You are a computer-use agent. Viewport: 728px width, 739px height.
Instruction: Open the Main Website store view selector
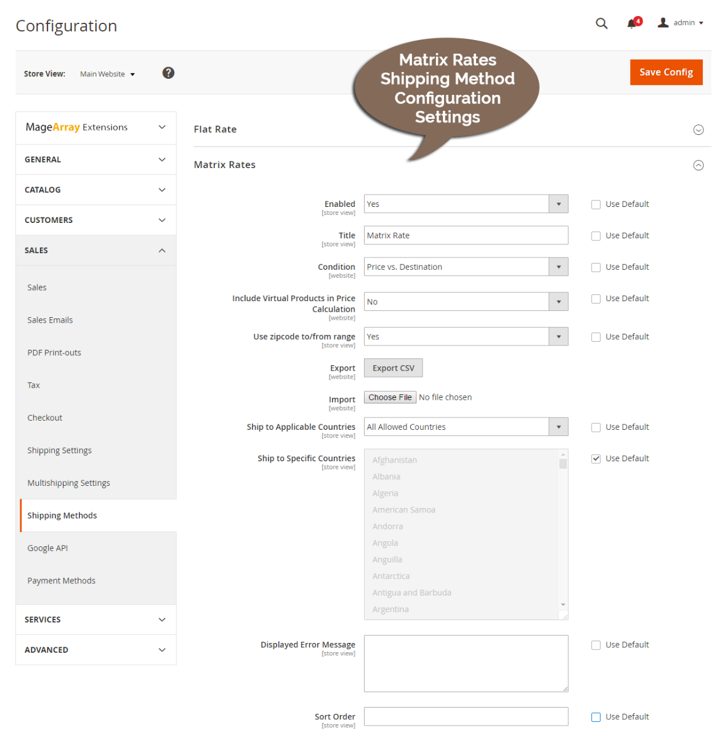(107, 74)
